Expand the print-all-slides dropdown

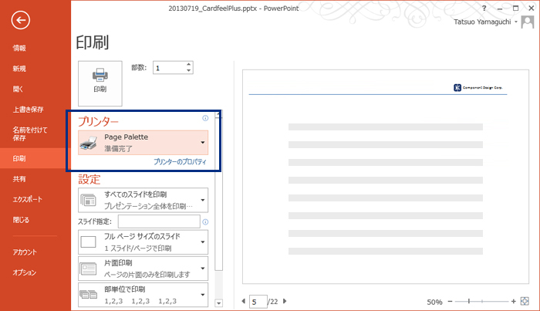click(x=143, y=200)
